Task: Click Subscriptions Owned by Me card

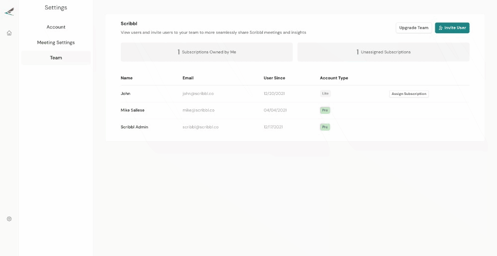Action: coord(207,52)
